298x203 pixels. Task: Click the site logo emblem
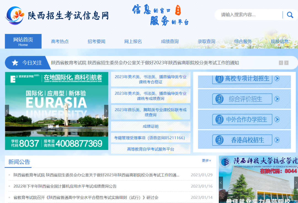[x=15, y=15]
